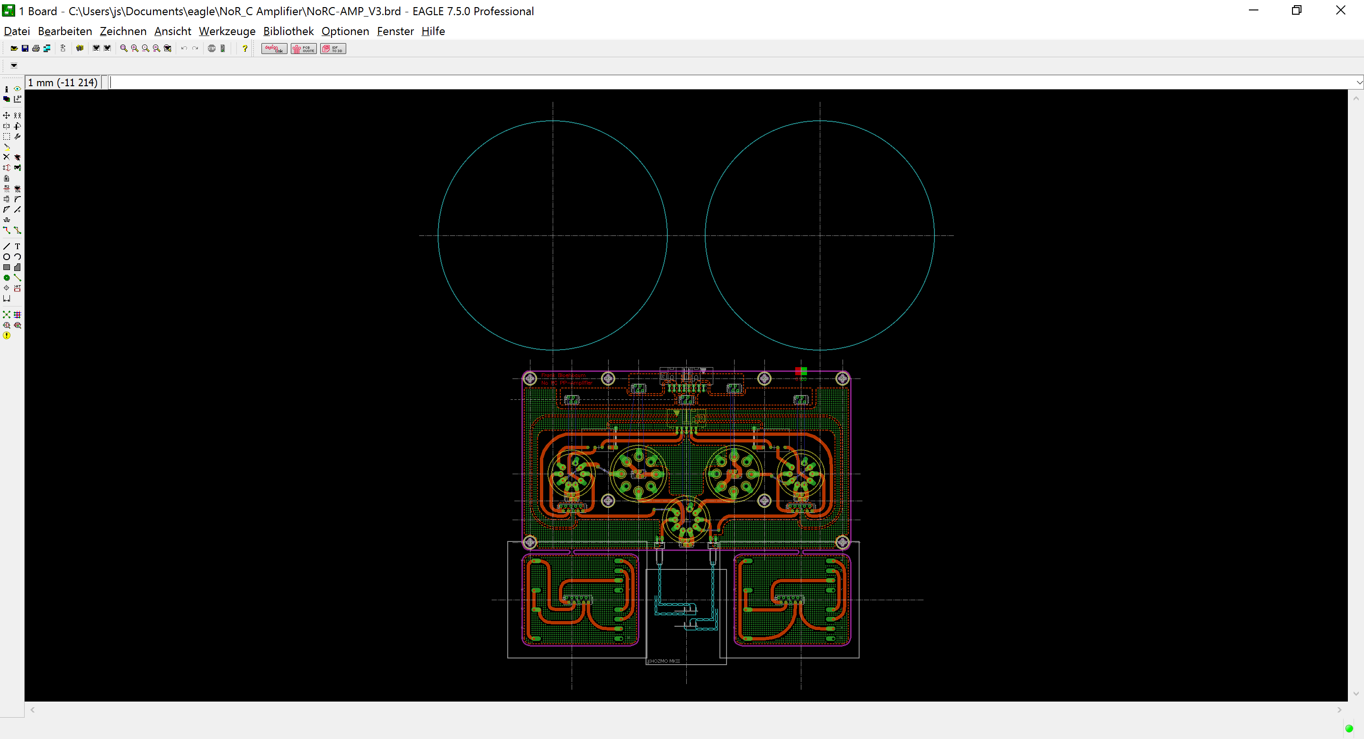
Task: Select the Route trace tool
Action: tap(6, 230)
